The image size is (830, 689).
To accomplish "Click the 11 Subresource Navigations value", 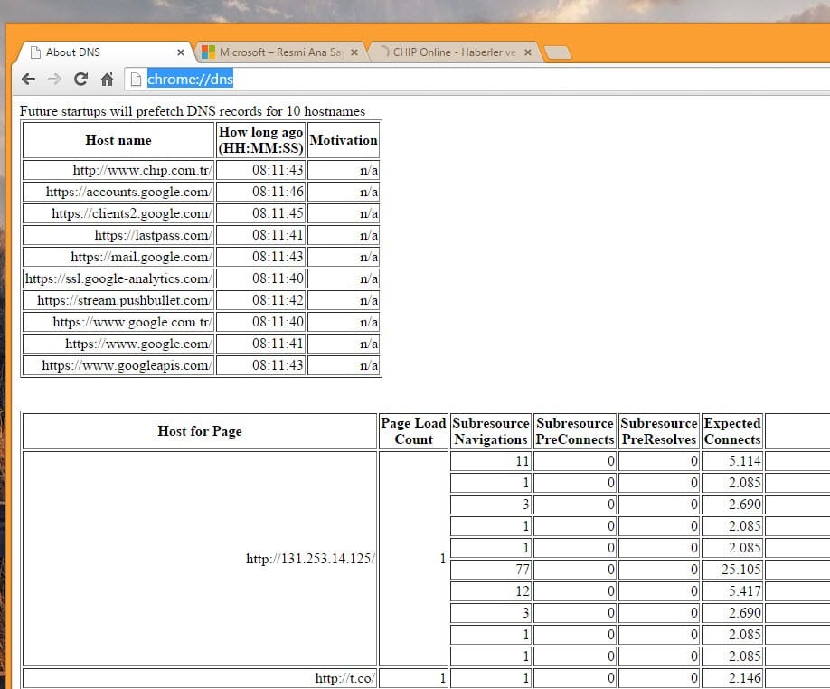I will pos(491,461).
